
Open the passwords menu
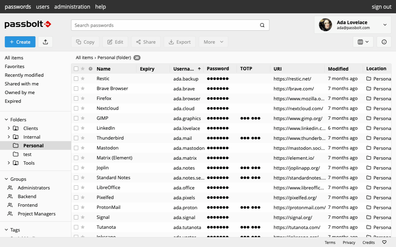pyautogui.click(x=18, y=6)
